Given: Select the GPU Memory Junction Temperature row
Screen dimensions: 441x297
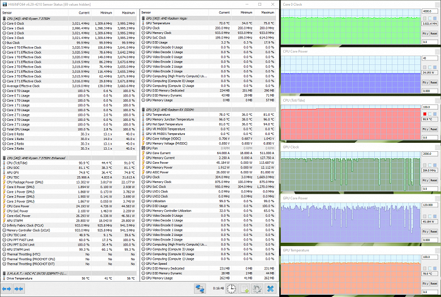Looking at the screenshot, I should 208,119.
